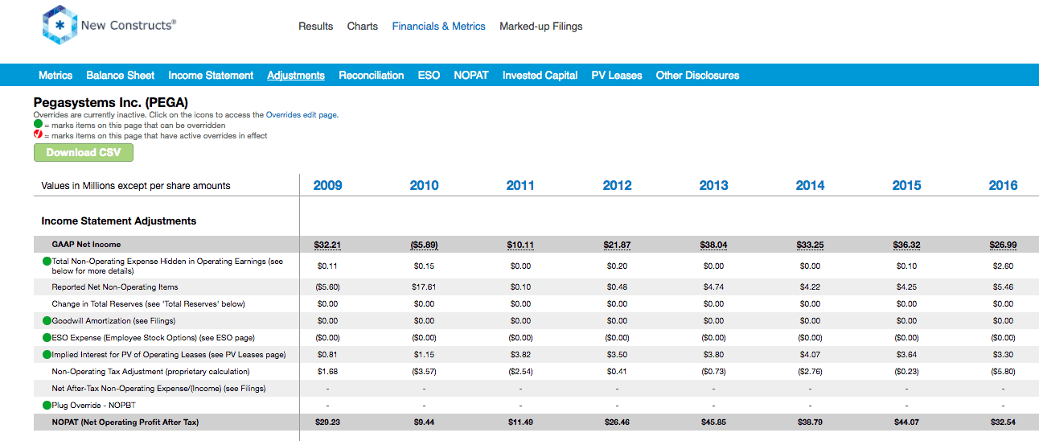The height and width of the screenshot is (441, 1039).
Task: Click the 2013 column header
Action: [x=713, y=185]
